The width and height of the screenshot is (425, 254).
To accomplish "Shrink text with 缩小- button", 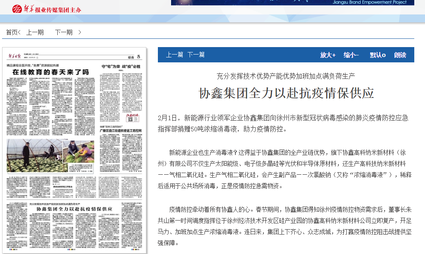I will click(x=351, y=55).
